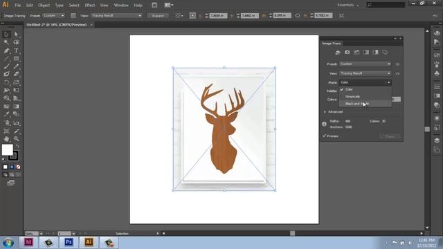Select the Line Segment tool
The height and width of the screenshot is (249, 443).
[x=6, y=58]
